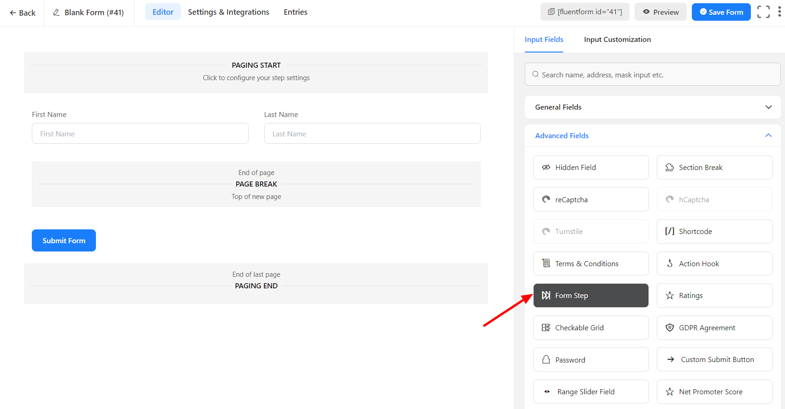Click the fullscreen expand icon
Image resolution: width=785 pixels, height=409 pixels.
coord(763,12)
